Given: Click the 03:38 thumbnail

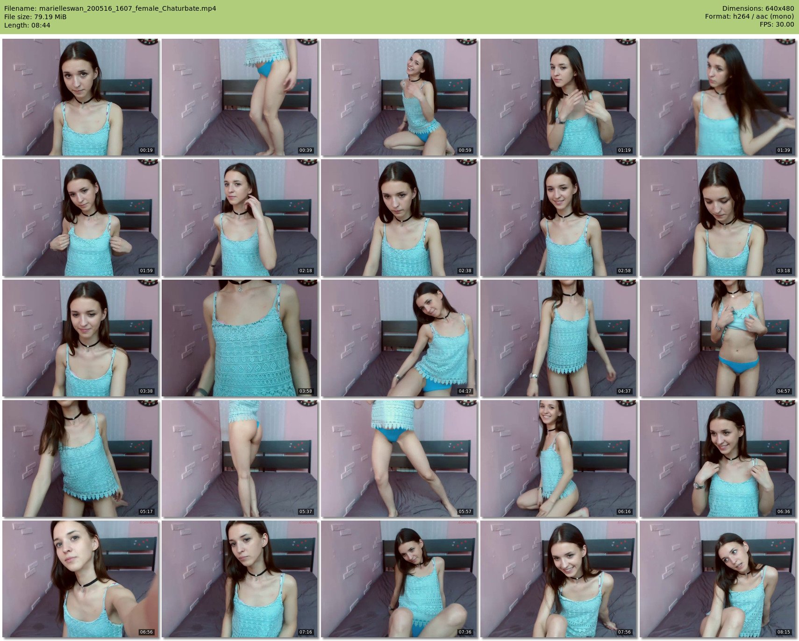Looking at the screenshot, I should [80, 338].
